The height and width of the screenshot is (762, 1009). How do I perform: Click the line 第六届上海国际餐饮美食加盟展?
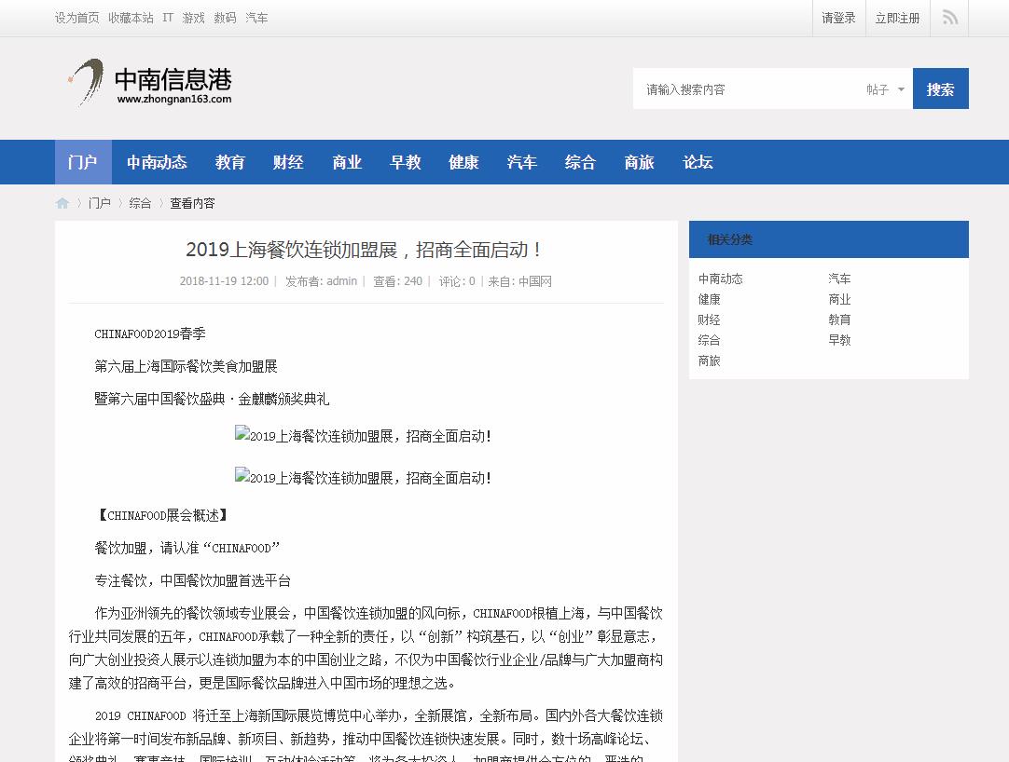pyautogui.click(x=186, y=366)
